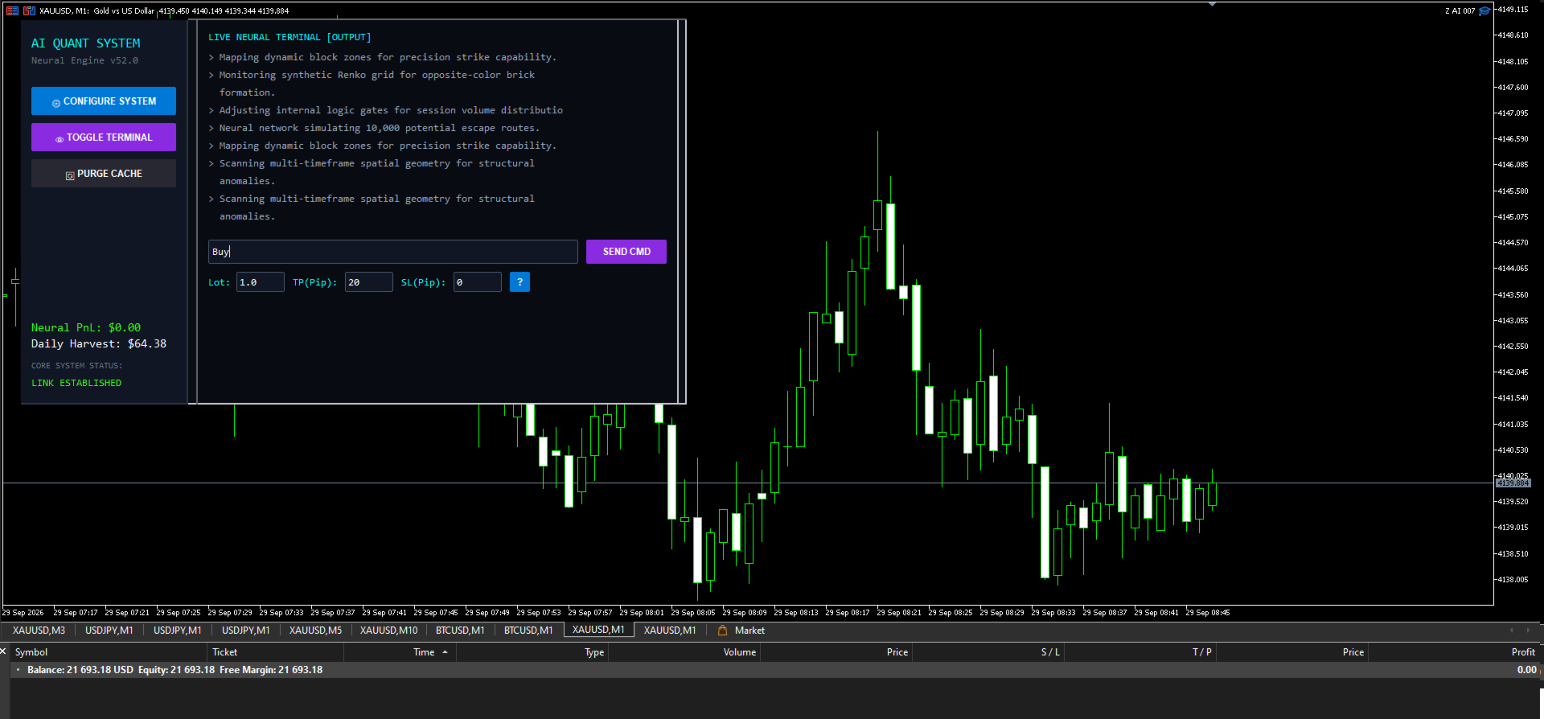Image resolution: width=1544 pixels, height=719 pixels.
Task: Close the Toolbox panel with the X
Action: coord(3,651)
